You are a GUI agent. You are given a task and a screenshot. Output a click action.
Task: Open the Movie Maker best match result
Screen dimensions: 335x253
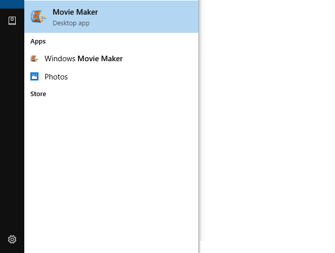(111, 17)
